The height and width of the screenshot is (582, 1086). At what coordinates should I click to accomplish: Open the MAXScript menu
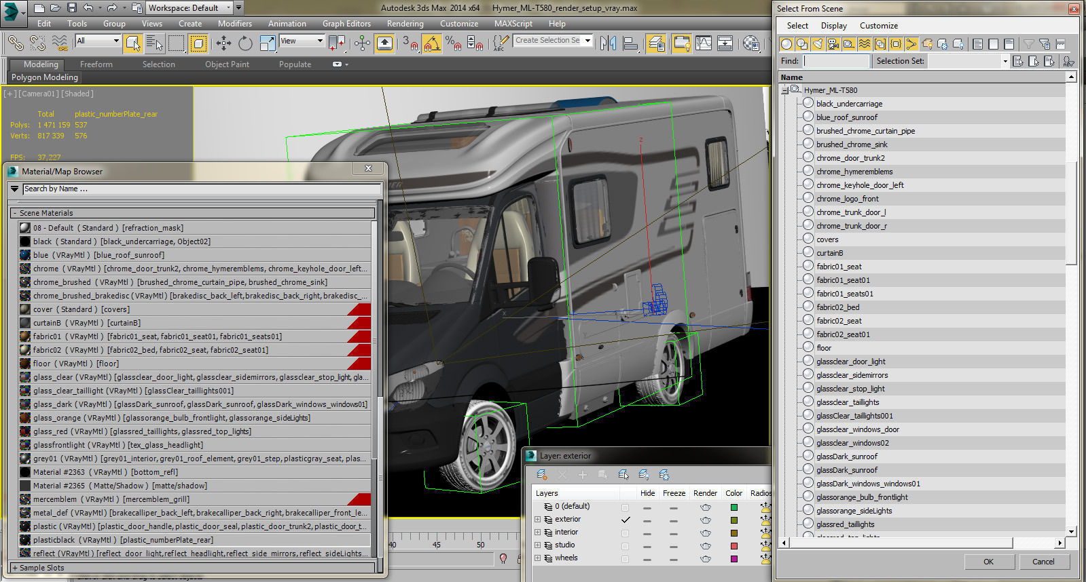click(x=513, y=24)
